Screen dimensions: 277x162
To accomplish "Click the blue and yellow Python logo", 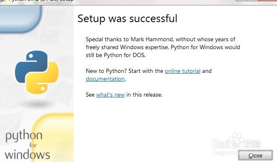I will point(37,72).
